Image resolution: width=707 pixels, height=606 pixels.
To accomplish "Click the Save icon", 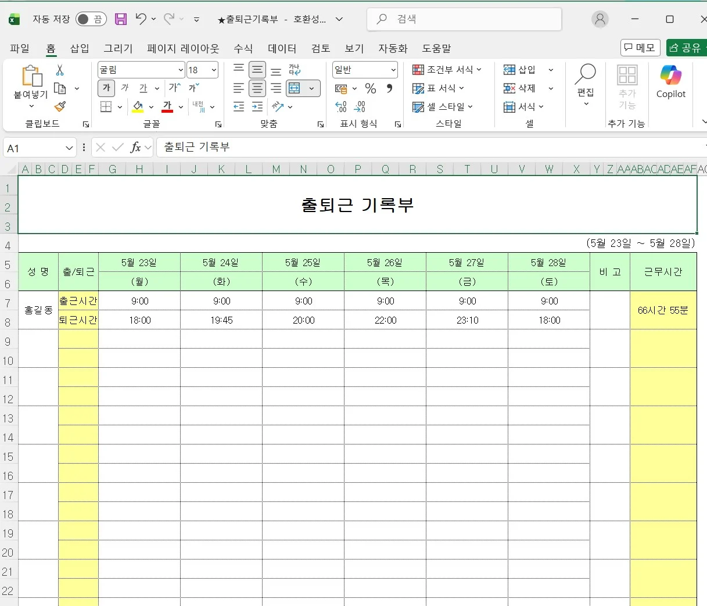I will (120, 19).
